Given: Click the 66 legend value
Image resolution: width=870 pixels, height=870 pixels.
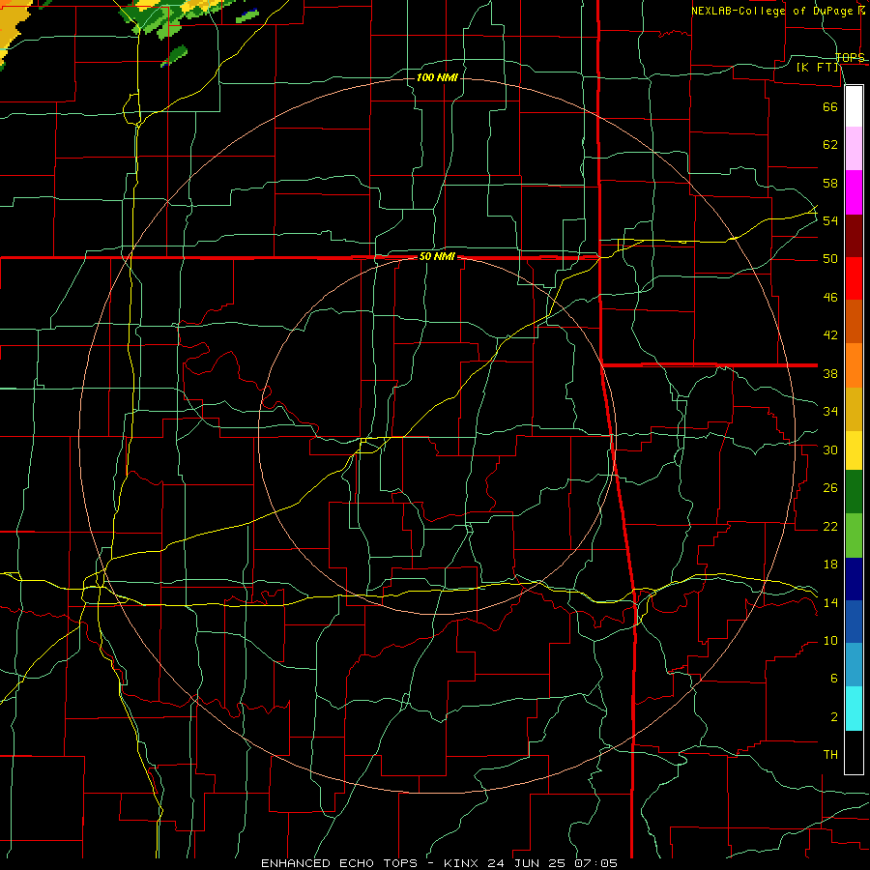Looking at the screenshot, I should [830, 106].
